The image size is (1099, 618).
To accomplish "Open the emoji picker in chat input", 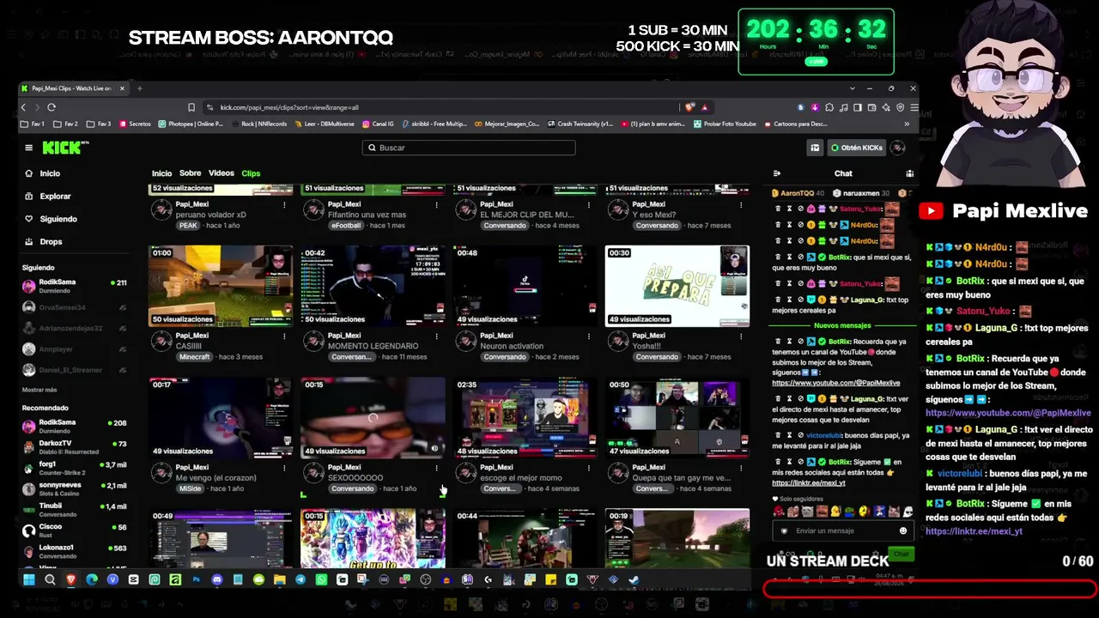I will [x=902, y=530].
